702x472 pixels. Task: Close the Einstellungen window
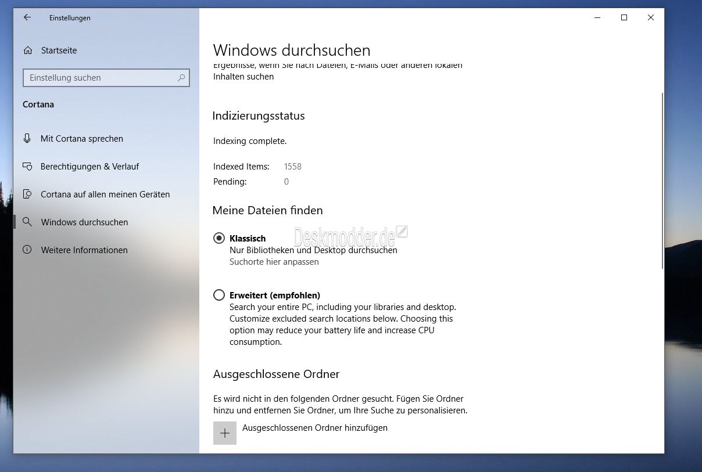pos(651,17)
